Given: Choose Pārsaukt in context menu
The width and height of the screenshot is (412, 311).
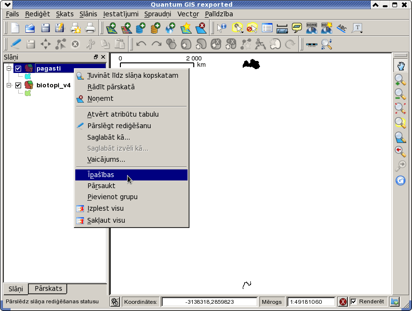Looking at the screenshot, I should point(131,186).
